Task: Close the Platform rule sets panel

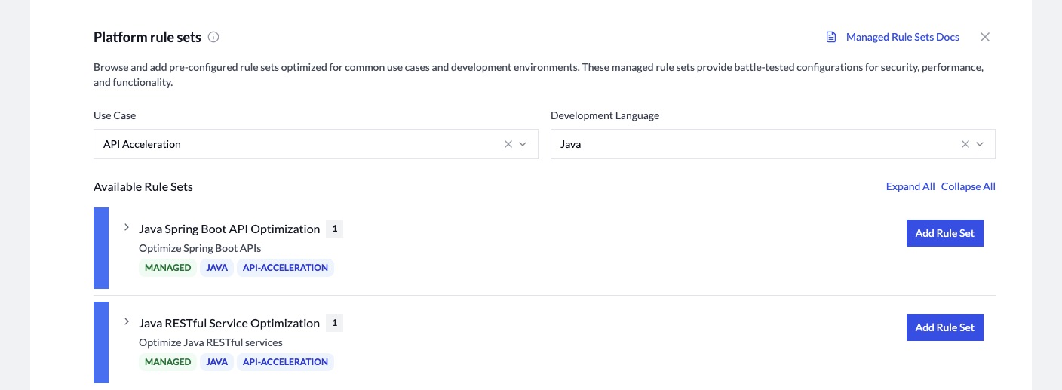Action: click(985, 37)
